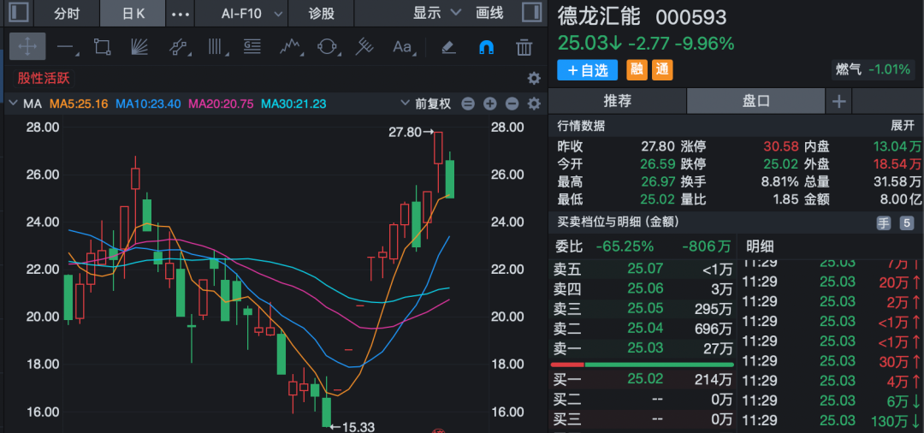Viewport: 924px width, 433px height.
Task: Select the cycle circle drawing tool
Action: (328, 47)
